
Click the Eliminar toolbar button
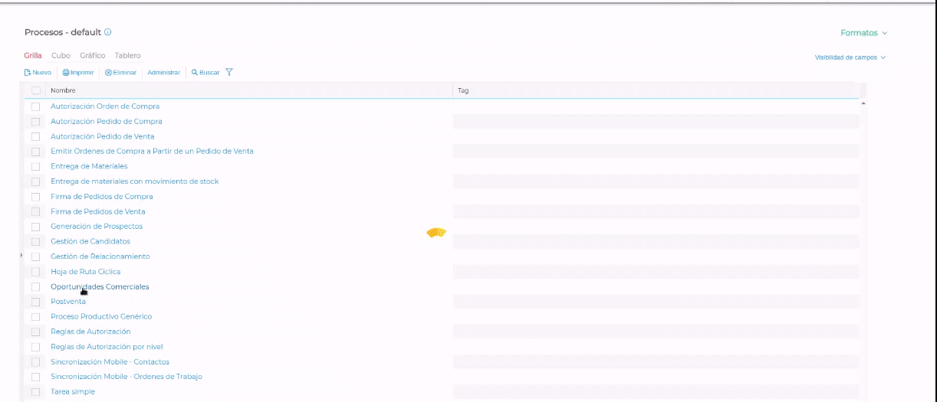click(121, 73)
